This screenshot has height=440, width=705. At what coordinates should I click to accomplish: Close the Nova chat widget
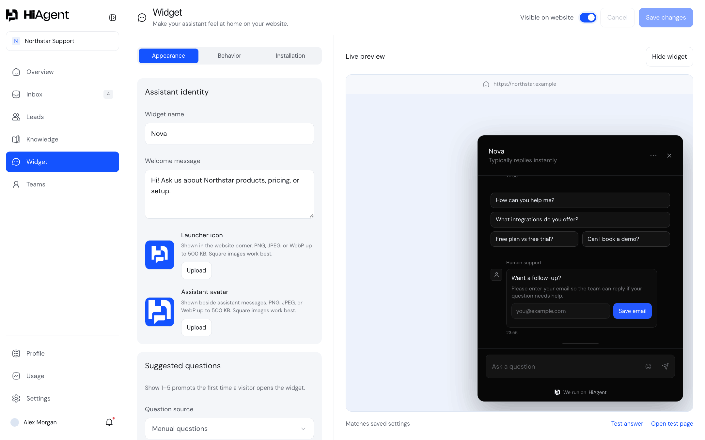tap(669, 156)
